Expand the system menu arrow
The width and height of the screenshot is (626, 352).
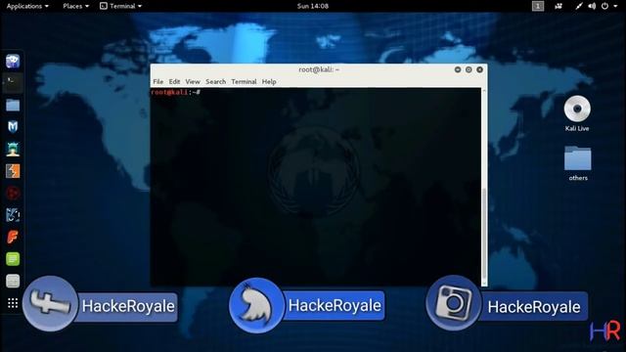pos(615,6)
